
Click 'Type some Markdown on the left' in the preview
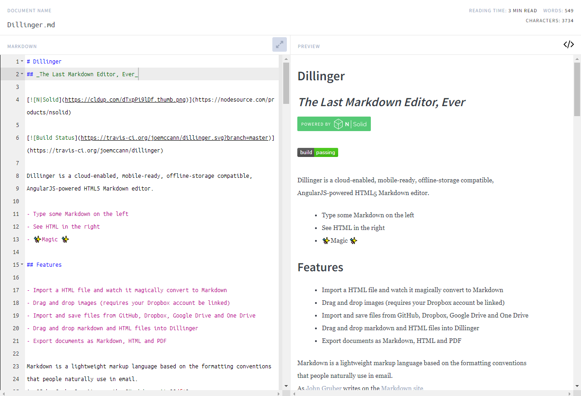(368, 215)
